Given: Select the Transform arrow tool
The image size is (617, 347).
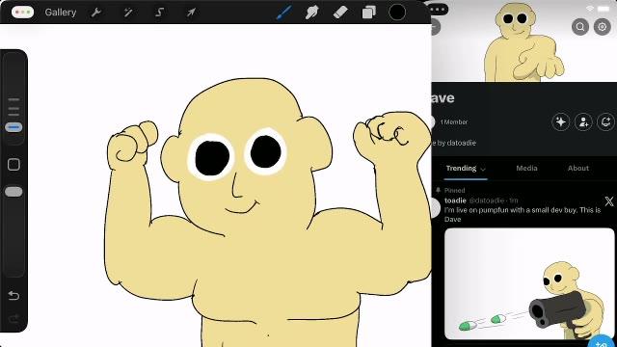Looking at the screenshot, I should [x=191, y=13].
